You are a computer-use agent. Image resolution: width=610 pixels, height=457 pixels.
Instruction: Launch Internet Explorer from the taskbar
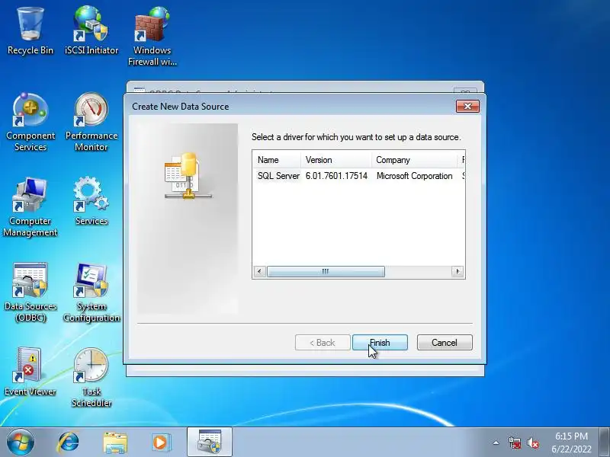[x=68, y=443]
